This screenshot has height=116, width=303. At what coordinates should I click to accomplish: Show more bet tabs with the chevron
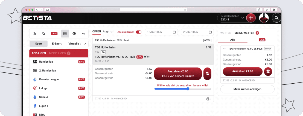111,32
